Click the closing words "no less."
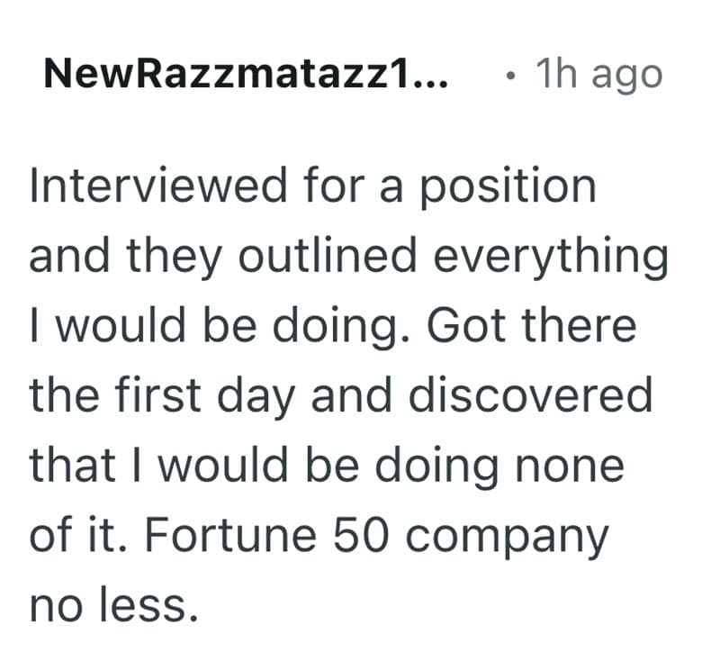The height and width of the screenshot is (652, 720). pyautogui.click(x=112, y=605)
